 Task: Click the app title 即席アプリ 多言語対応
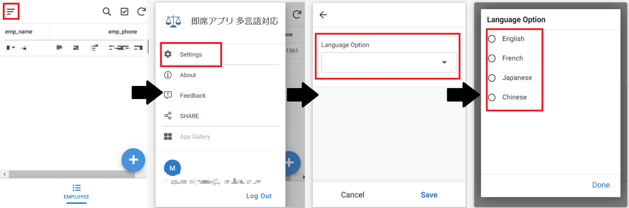(235, 21)
